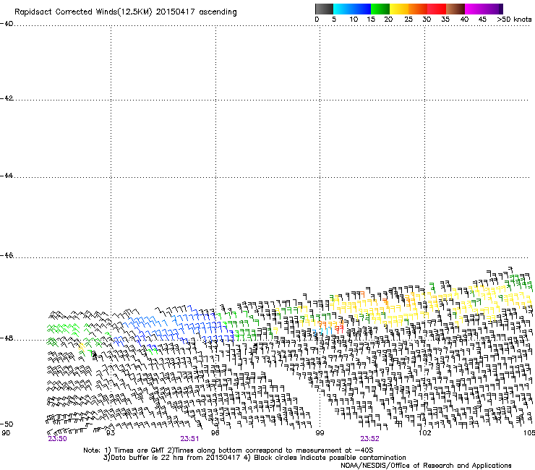
Task: Click the NOAA/NESDIS credit text
Action: (426, 466)
